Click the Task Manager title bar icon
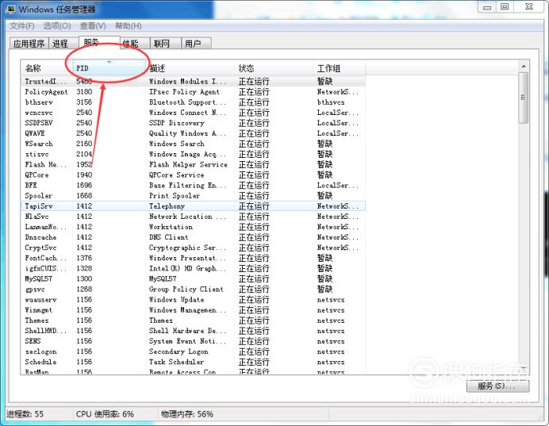 coord(11,9)
